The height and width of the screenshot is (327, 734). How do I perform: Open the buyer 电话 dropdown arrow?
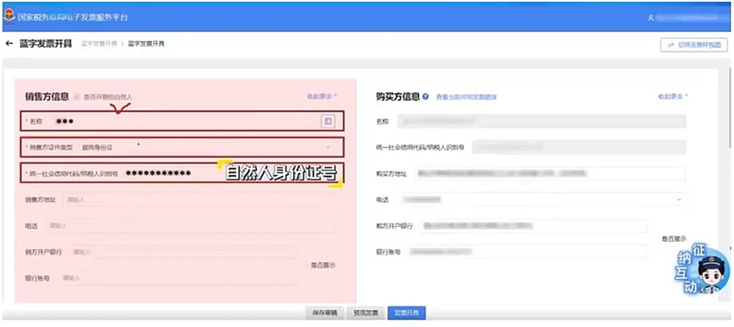tap(679, 200)
